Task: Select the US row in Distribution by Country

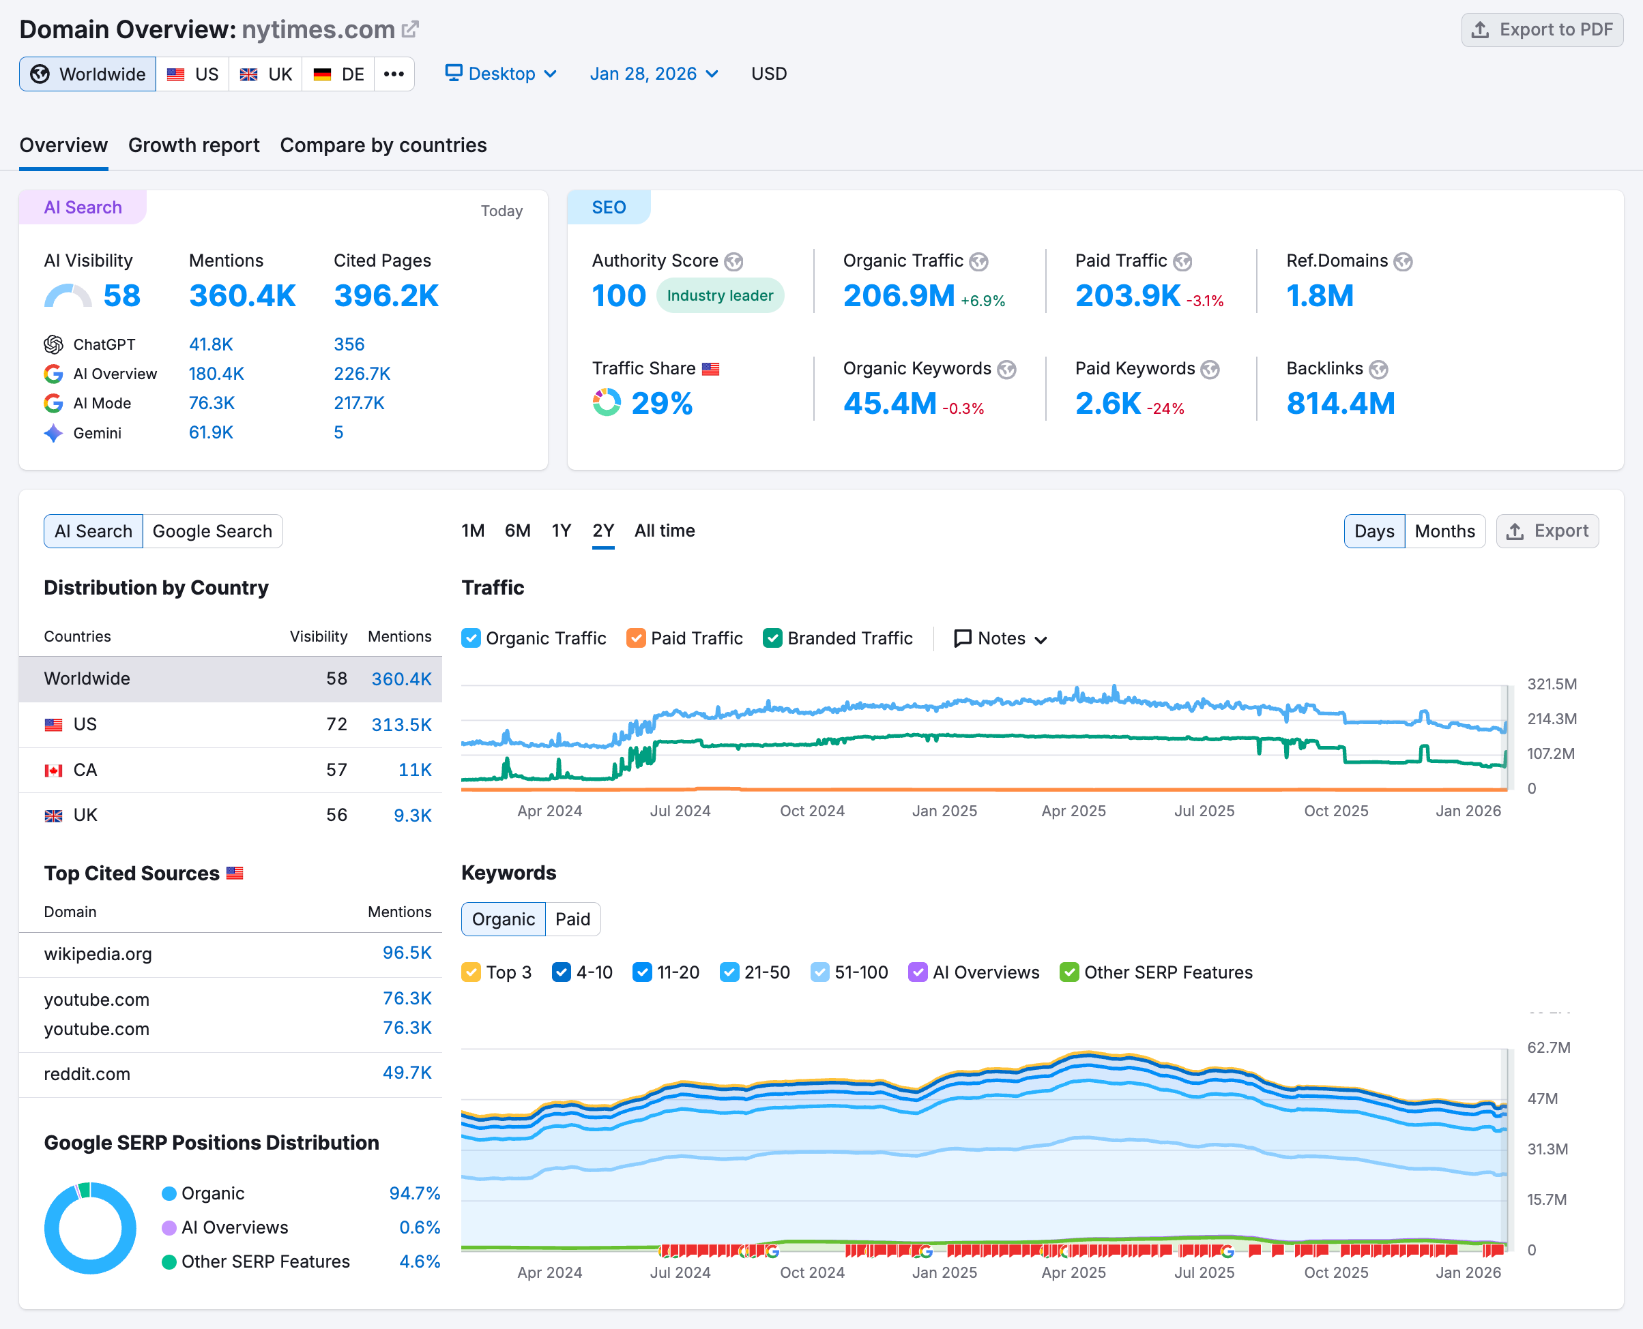Action: (86, 723)
